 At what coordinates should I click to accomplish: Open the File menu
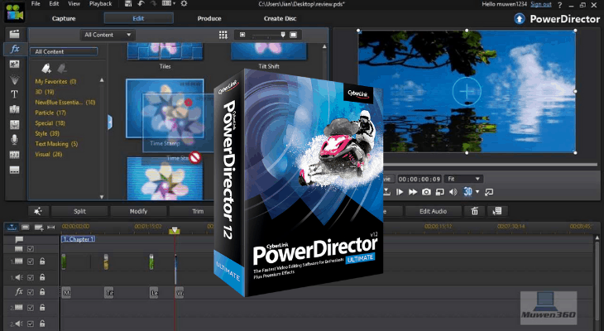(36, 4)
